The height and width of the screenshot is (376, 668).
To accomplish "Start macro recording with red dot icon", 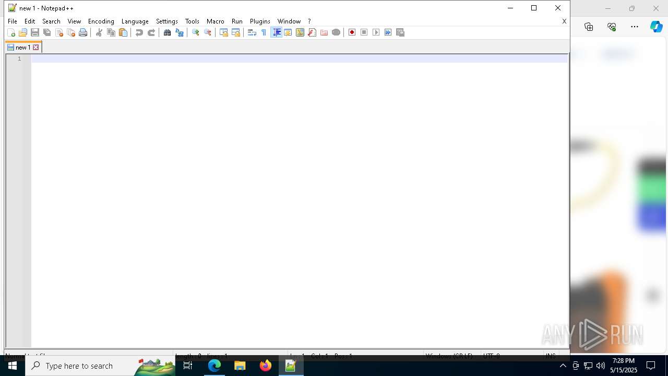I will pyautogui.click(x=352, y=32).
